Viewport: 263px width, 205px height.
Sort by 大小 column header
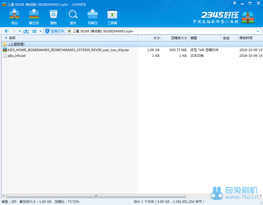pos(150,38)
